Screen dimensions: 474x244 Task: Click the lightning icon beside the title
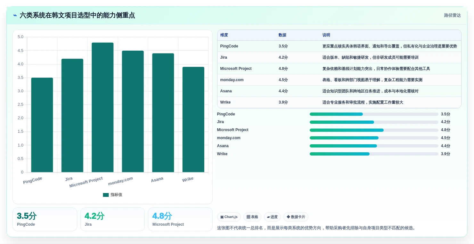15,15
